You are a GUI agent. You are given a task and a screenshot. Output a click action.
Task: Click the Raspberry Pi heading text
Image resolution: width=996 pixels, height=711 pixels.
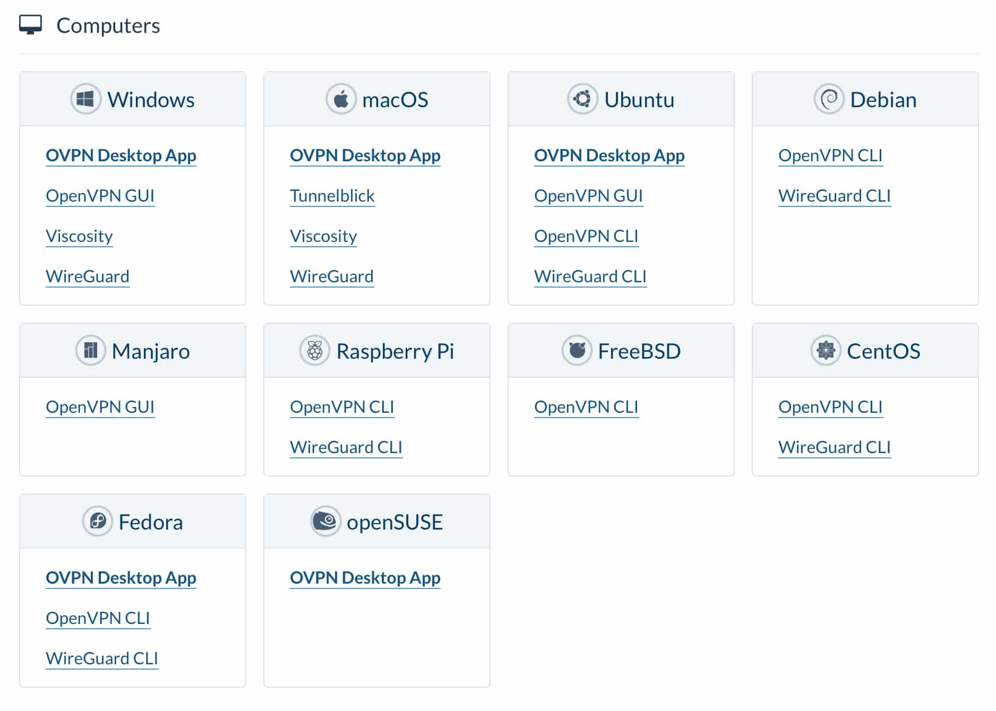pos(395,351)
